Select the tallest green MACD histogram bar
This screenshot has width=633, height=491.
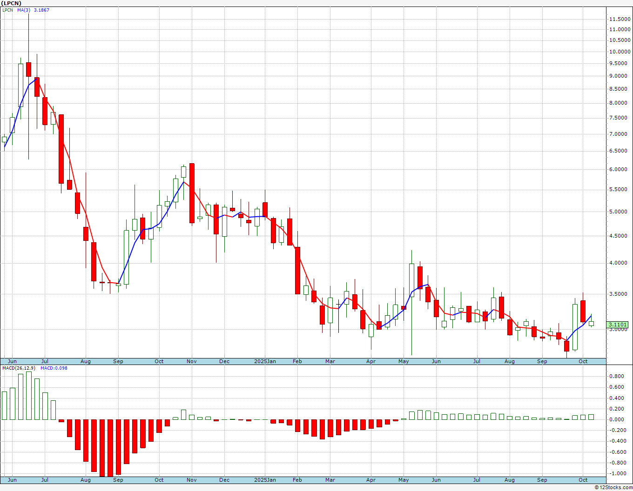click(29, 396)
